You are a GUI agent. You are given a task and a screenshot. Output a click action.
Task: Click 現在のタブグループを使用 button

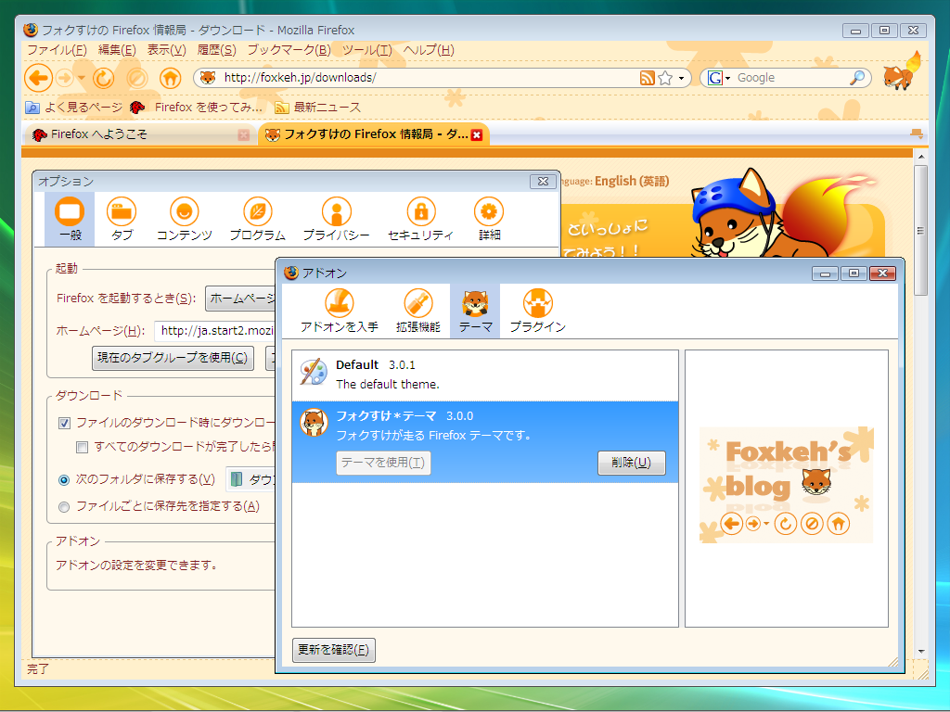coord(173,358)
